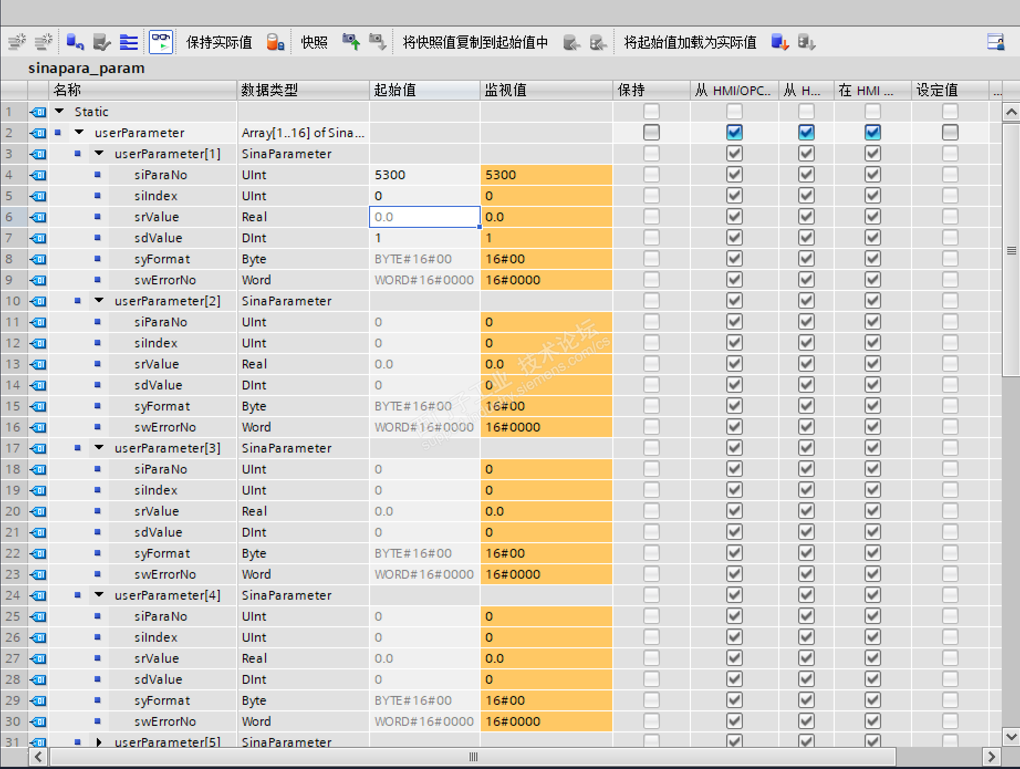Image resolution: width=1020 pixels, height=769 pixels.
Task: Click the vertical scrollbar thumb
Action: click(x=1011, y=250)
